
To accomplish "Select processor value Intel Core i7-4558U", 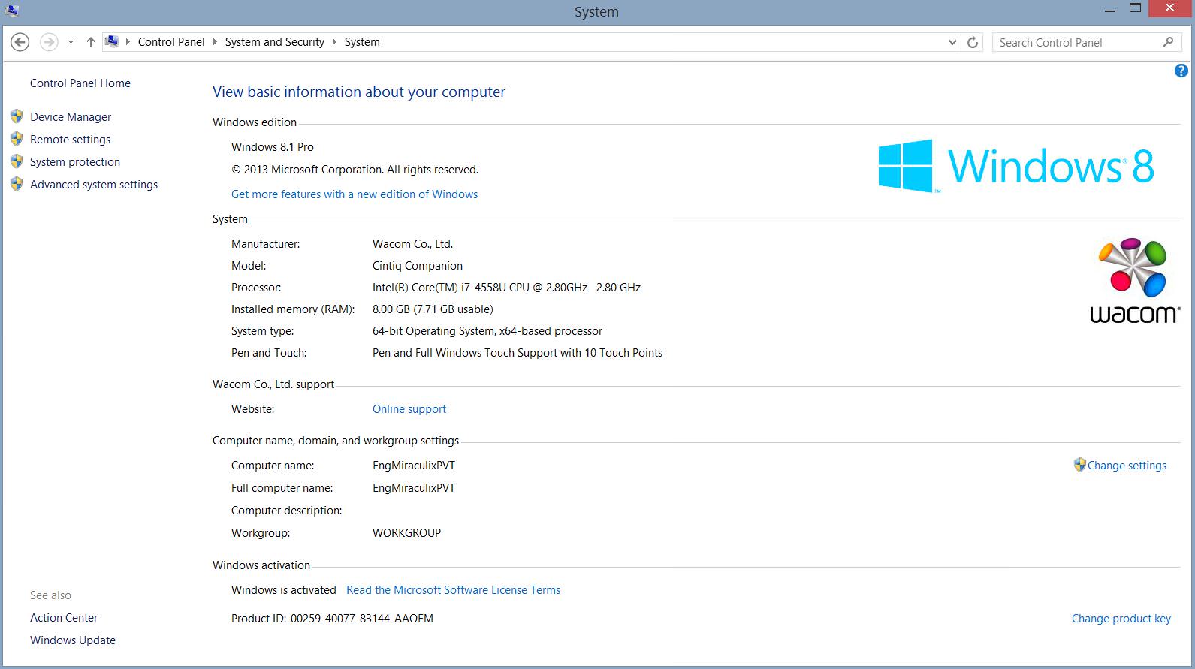I will pos(506,288).
